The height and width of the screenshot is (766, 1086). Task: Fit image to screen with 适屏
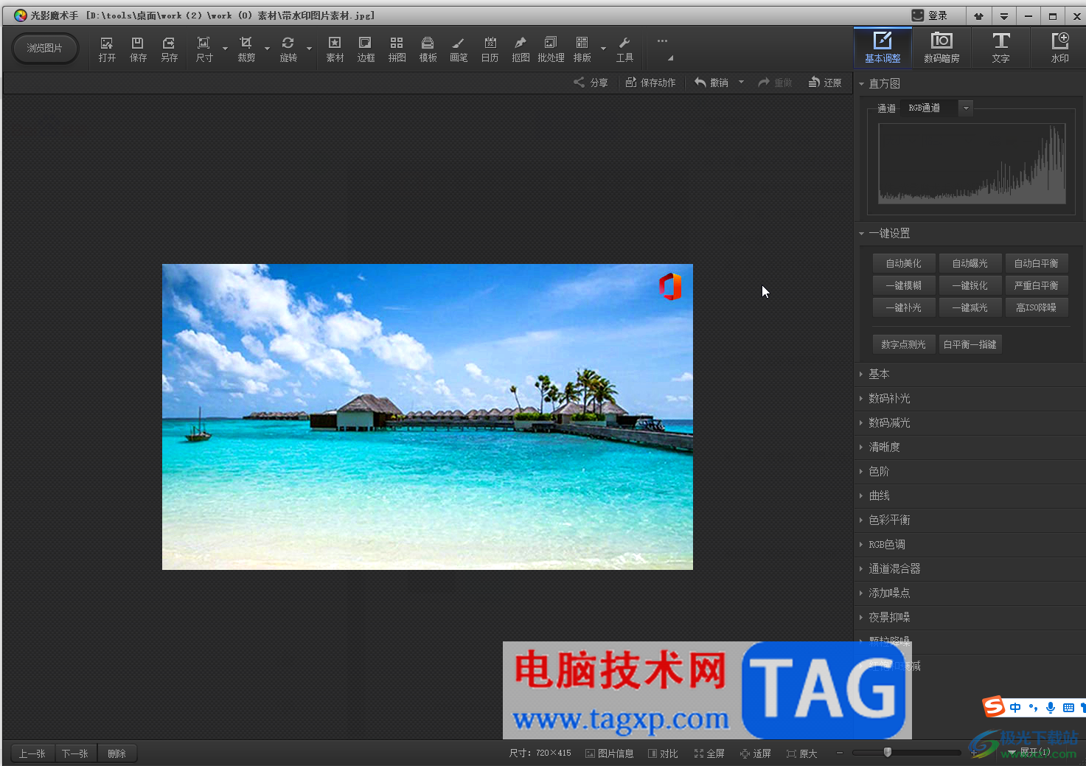(756, 753)
